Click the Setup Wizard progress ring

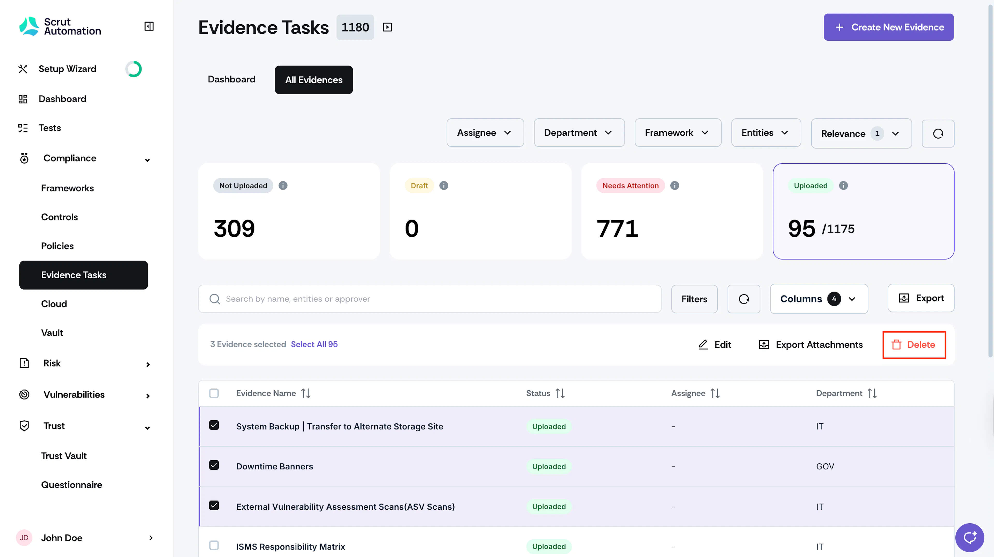134,69
